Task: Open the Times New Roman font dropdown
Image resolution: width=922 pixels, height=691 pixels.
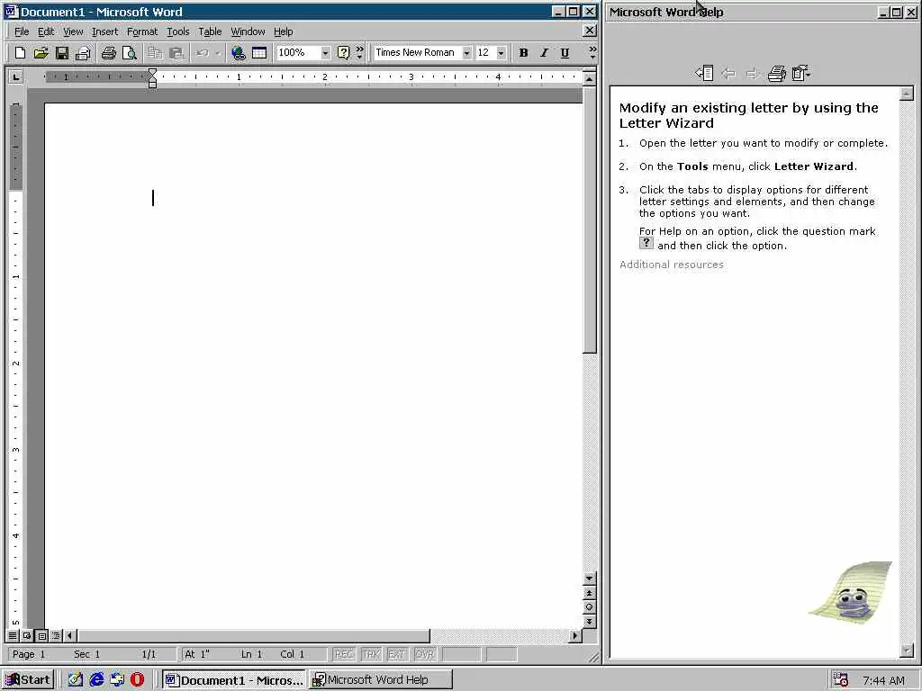Action: [x=466, y=53]
